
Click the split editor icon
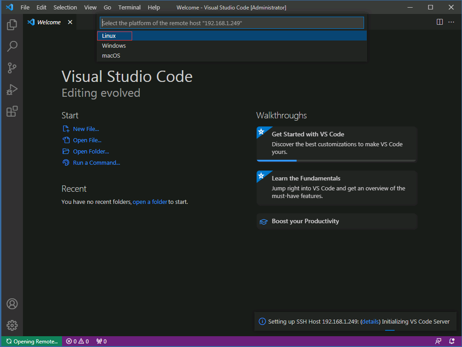[x=440, y=22]
